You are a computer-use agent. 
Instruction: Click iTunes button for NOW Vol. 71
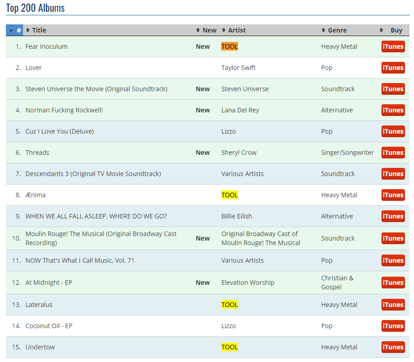tap(393, 260)
